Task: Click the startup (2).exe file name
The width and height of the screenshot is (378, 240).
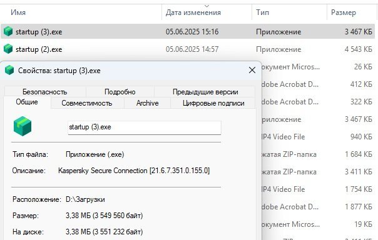Action: pyautogui.click(x=39, y=49)
